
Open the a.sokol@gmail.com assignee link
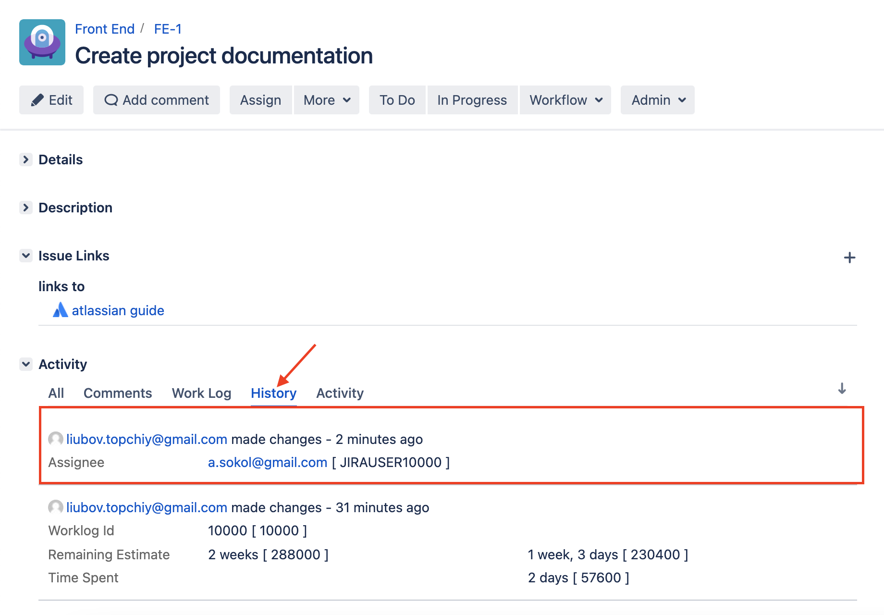click(267, 462)
